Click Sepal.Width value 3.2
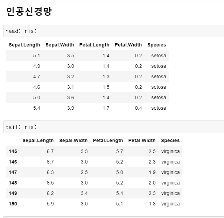This screenshot has height=218, width=224. click(x=71, y=77)
